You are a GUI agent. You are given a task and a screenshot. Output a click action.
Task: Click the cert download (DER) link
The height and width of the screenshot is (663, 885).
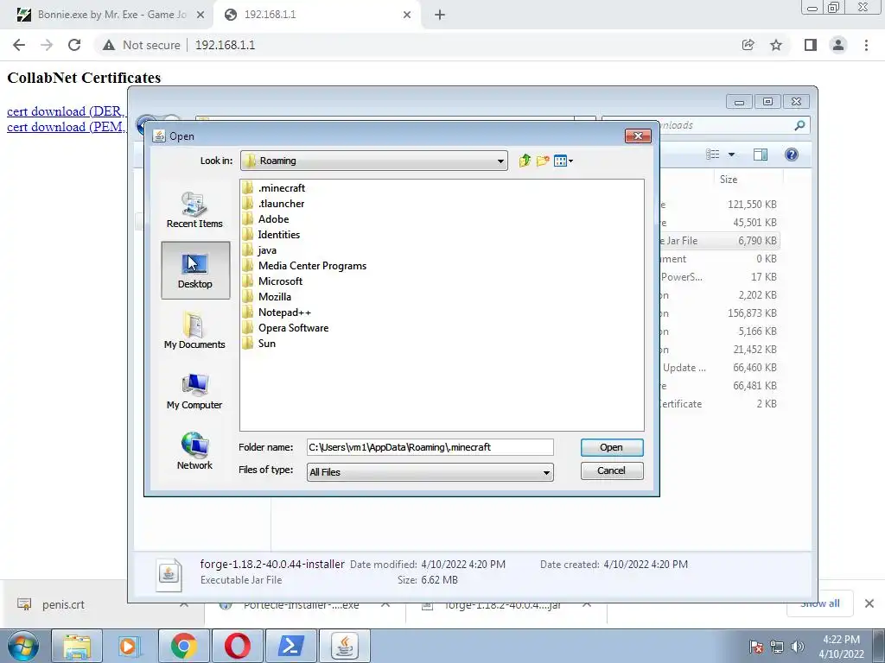click(x=66, y=111)
